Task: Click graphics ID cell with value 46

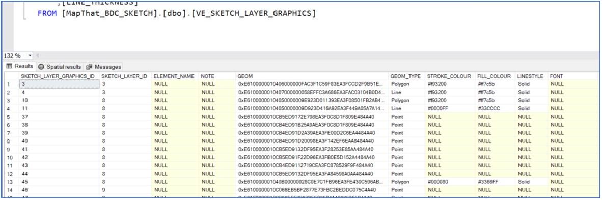Action: 59,190
